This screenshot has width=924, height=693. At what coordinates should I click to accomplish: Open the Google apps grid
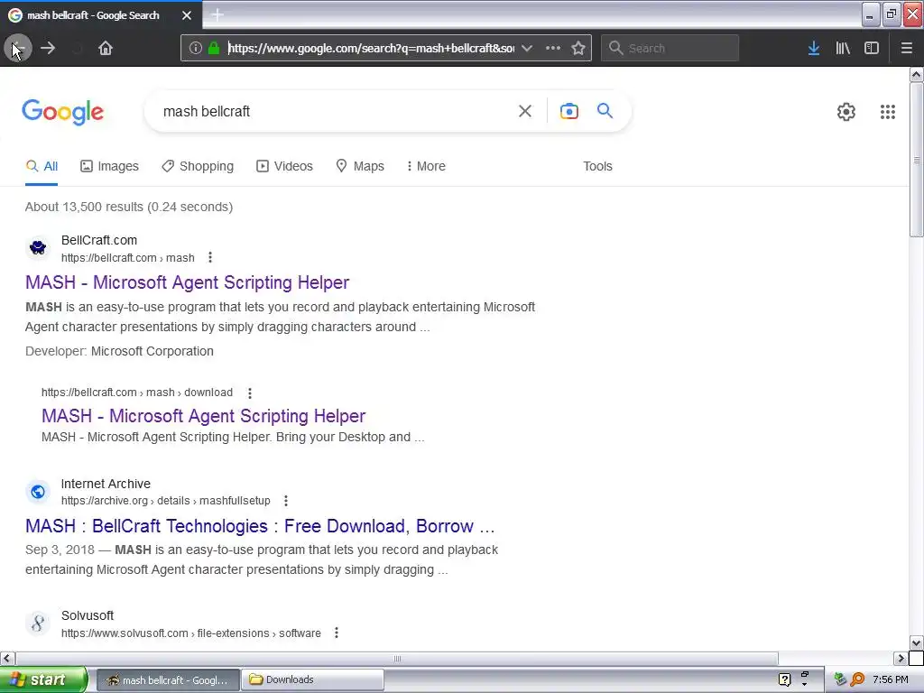[x=888, y=112]
